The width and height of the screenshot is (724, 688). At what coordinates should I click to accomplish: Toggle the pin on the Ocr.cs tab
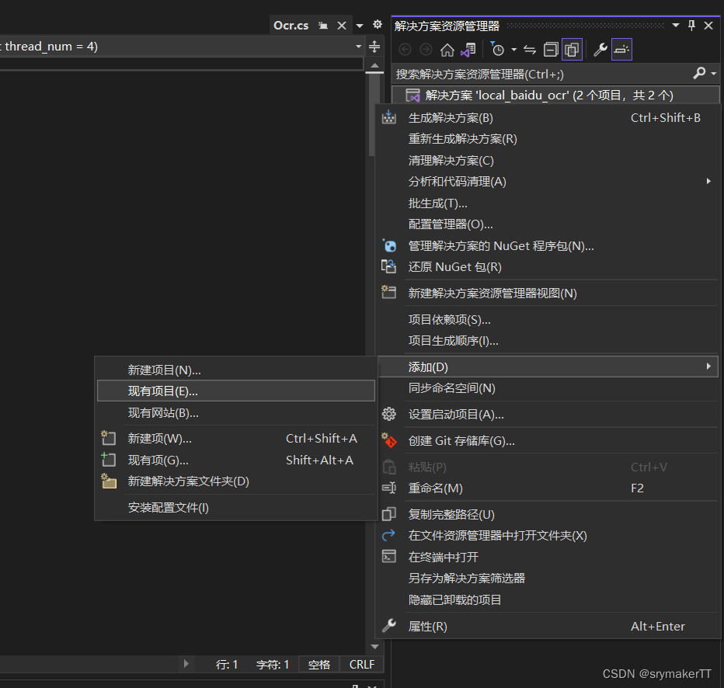pyautogui.click(x=323, y=26)
